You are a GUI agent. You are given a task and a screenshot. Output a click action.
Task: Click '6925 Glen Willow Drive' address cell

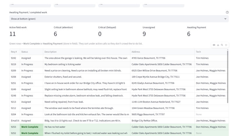coord(163,71)
